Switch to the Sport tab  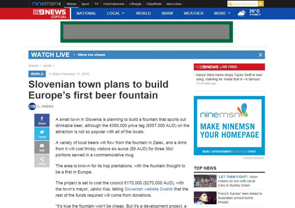click(85, 4)
